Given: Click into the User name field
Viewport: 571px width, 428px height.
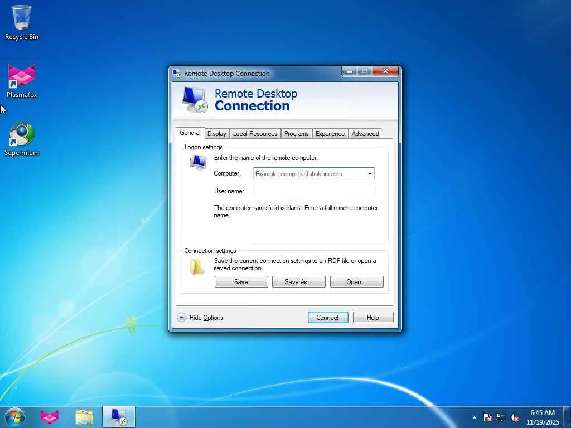Looking at the screenshot, I should pyautogui.click(x=314, y=192).
